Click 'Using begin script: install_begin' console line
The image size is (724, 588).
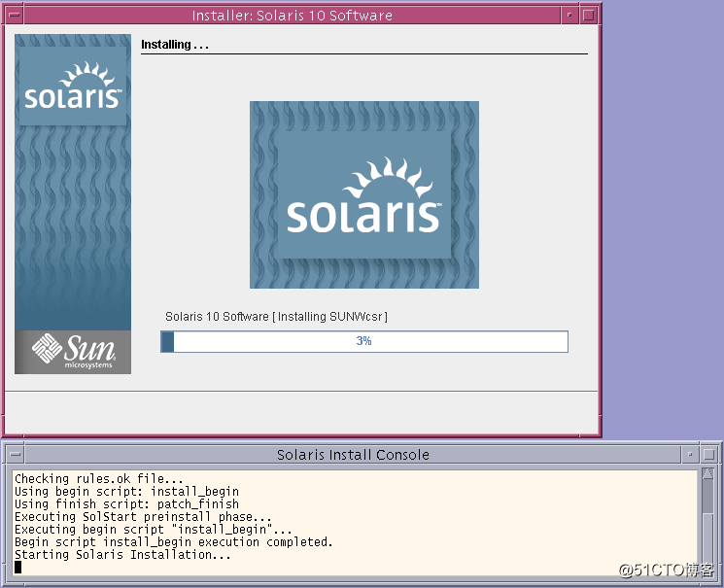tap(126, 491)
